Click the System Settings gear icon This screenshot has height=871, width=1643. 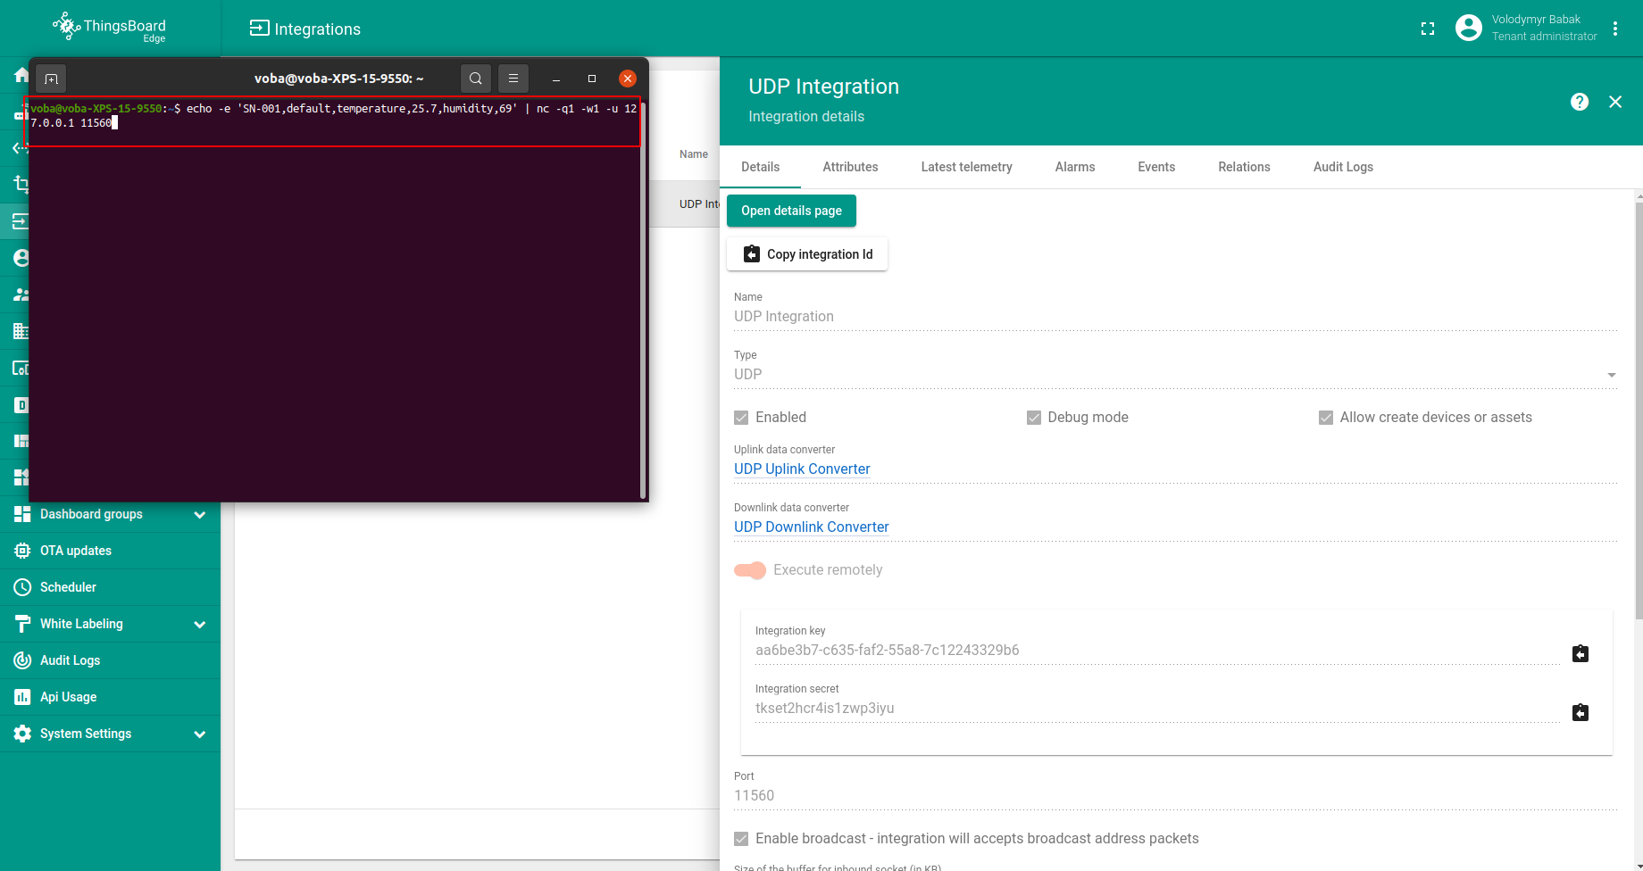22,734
